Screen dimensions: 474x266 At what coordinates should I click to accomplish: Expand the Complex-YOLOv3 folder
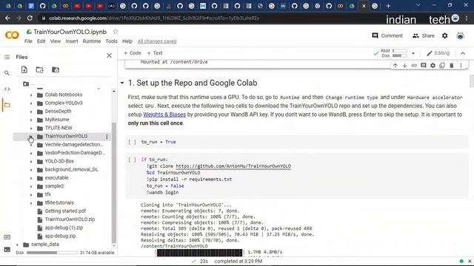coord(31,103)
